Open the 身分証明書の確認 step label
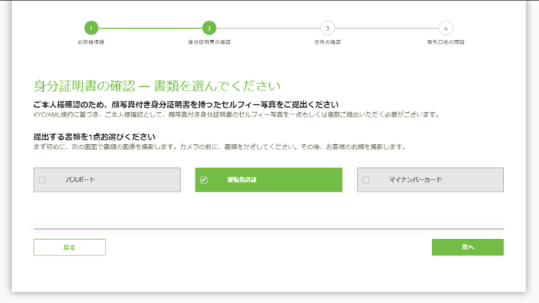 [x=209, y=42]
